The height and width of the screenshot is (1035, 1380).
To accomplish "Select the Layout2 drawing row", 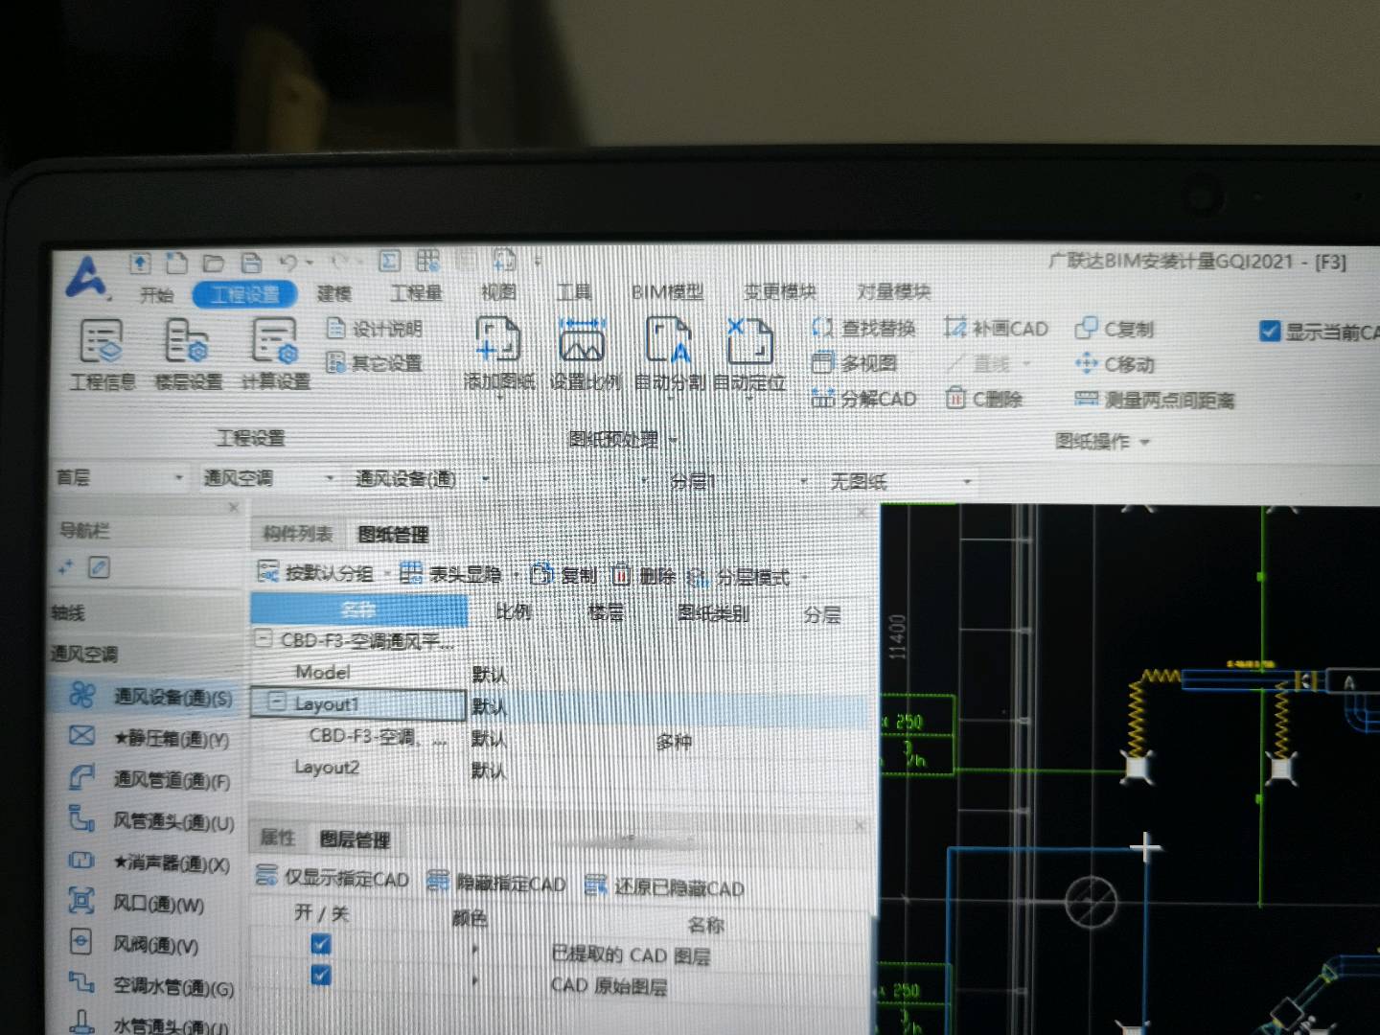I will [561, 769].
